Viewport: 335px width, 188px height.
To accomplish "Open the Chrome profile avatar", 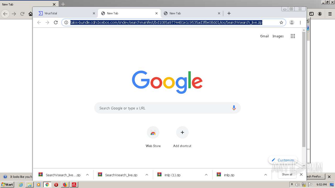I will [x=292, y=22].
